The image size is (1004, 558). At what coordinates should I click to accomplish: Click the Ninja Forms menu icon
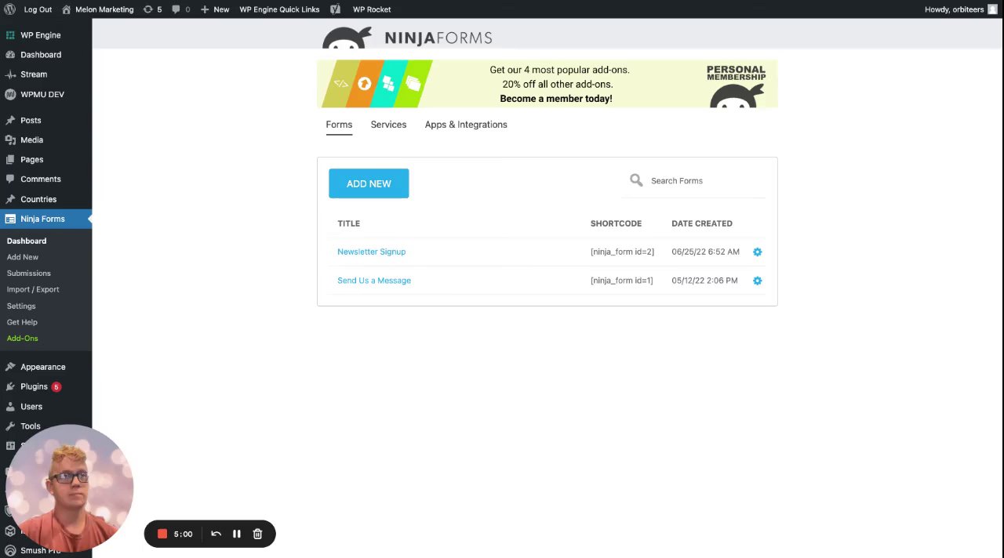click(10, 219)
